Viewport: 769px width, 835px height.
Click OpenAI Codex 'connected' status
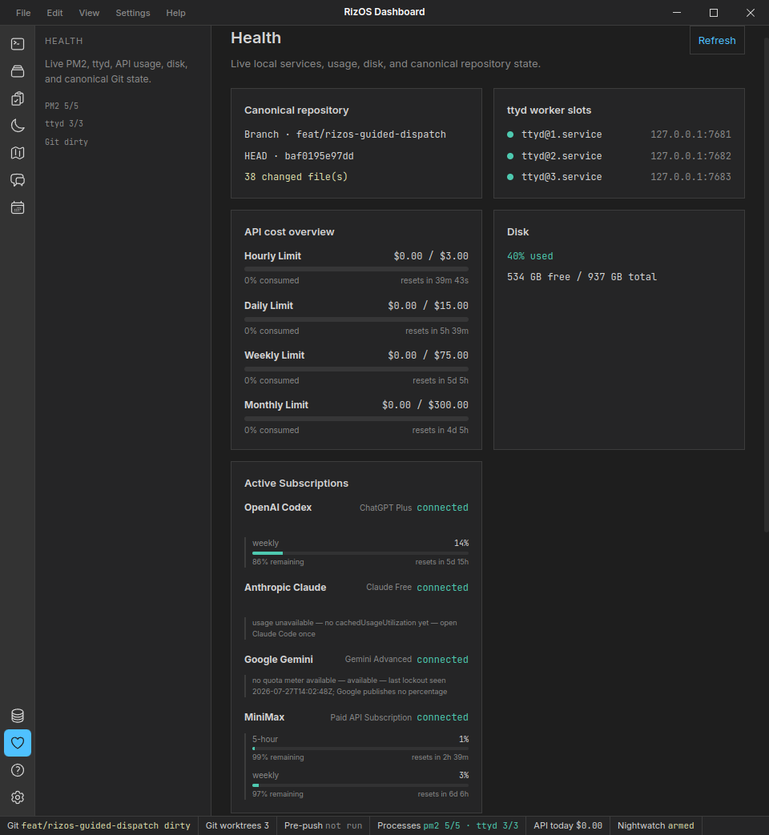[442, 508]
